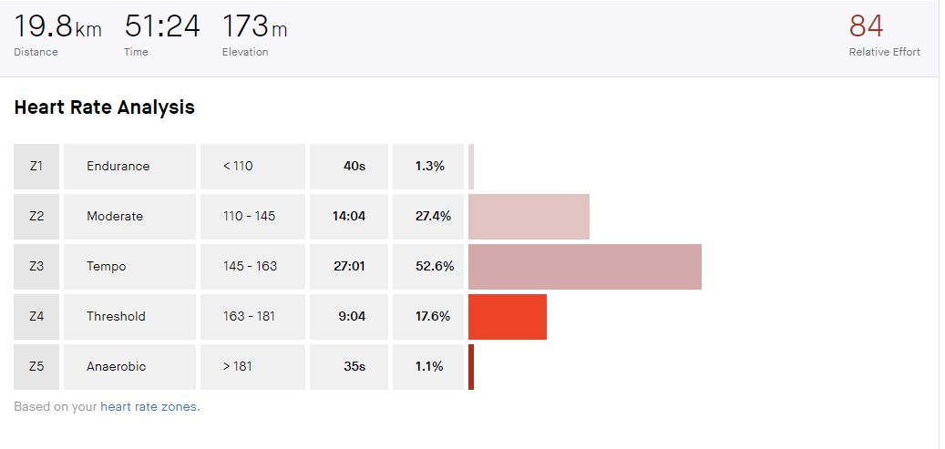Click the Anaerobic zone name
Viewport: 945px width, 449px height.
[x=116, y=367]
